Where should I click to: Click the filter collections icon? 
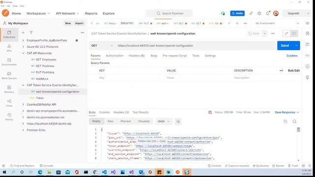[x=31, y=32]
